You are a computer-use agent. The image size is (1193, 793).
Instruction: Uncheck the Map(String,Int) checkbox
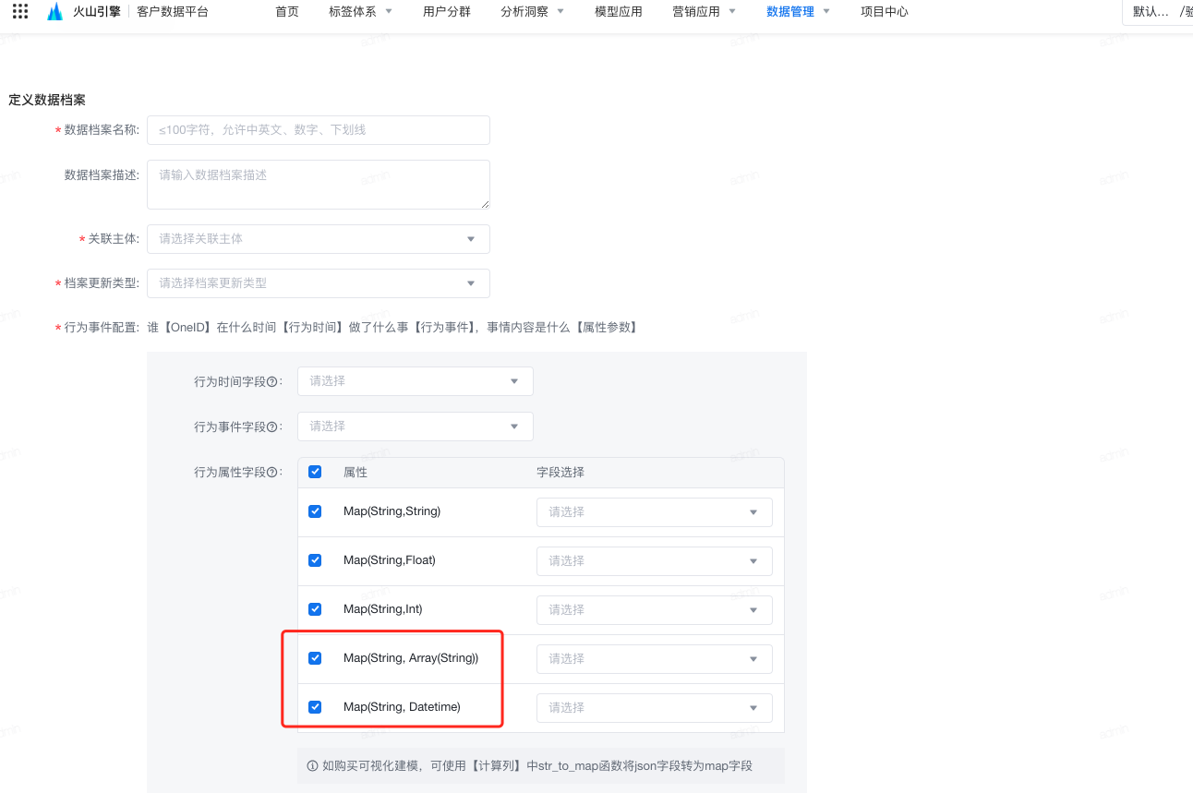click(x=315, y=609)
